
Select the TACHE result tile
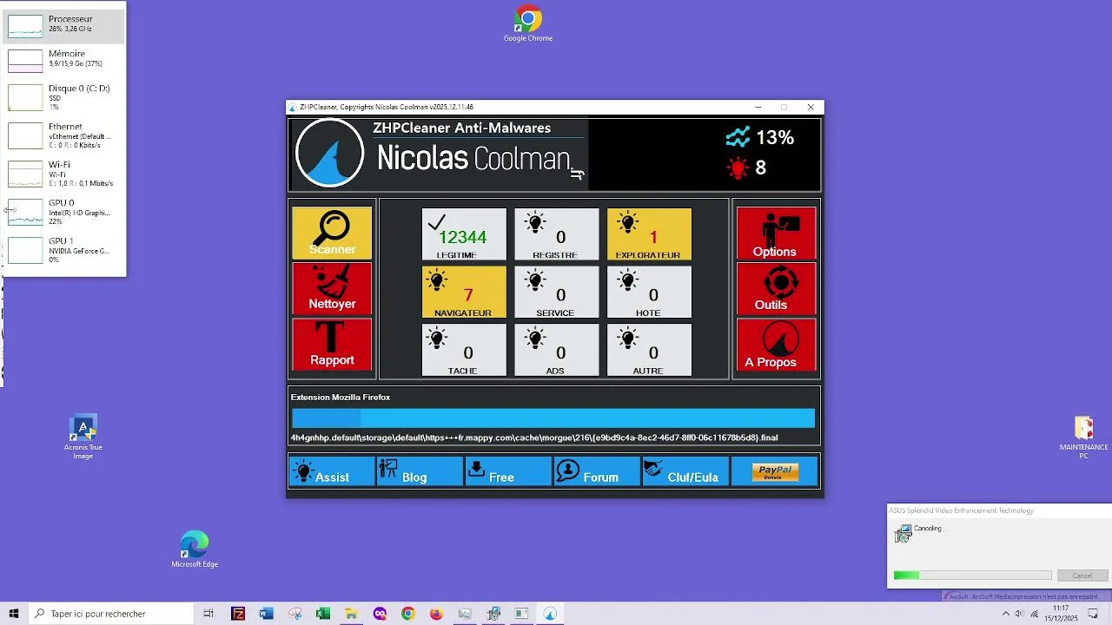(464, 350)
